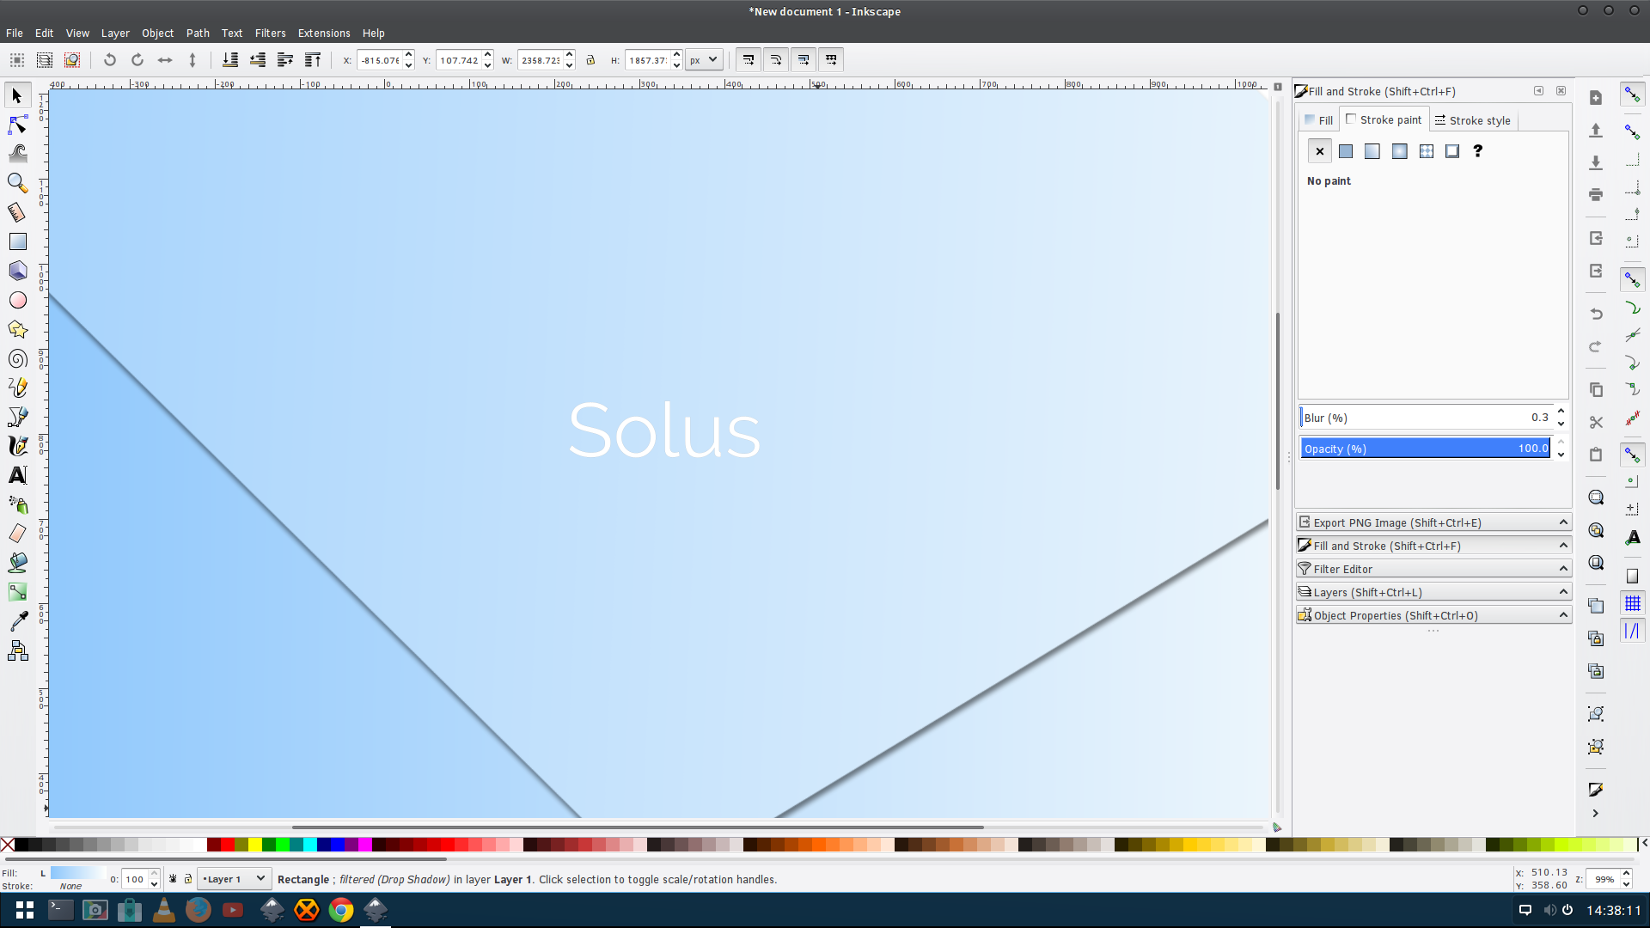Expand the Filter Editor panel
The height and width of the screenshot is (928, 1650).
pyautogui.click(x=1433, y=569)
